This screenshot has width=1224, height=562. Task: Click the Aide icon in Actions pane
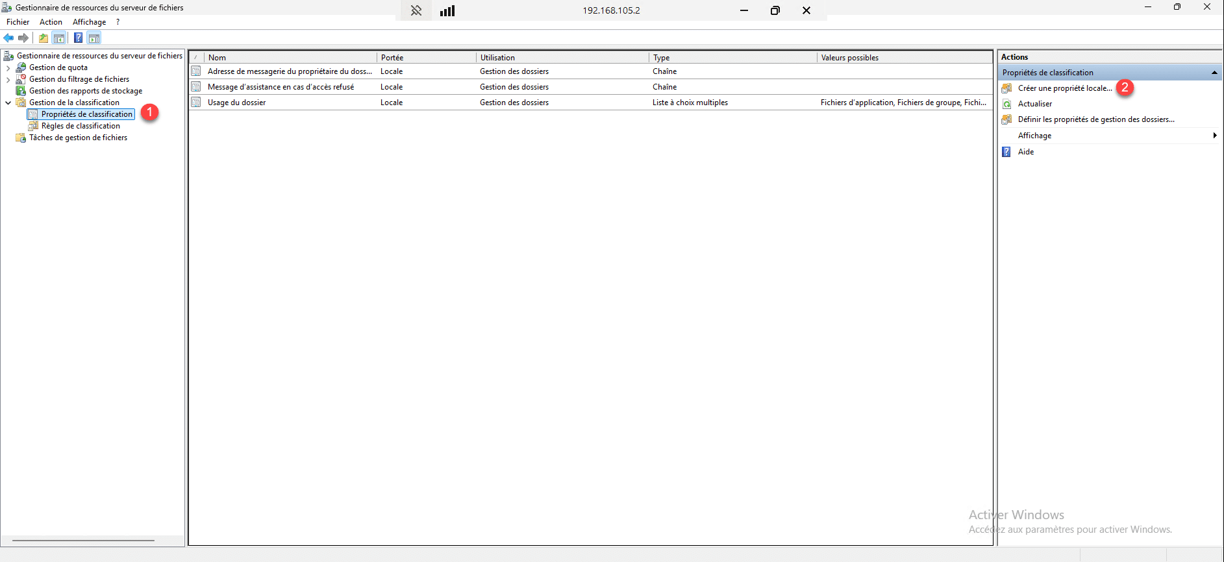pyautogui.click(x=1006, y=152)
